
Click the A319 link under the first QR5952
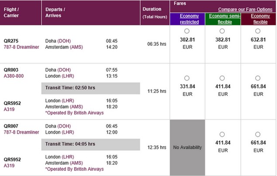(x=9, y=109)
